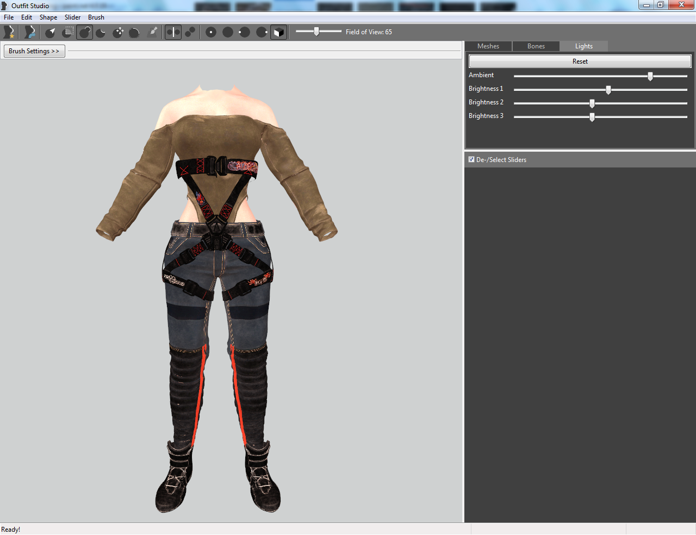Uncheck the De-/Select Sliders checkbox
The width and height of the screenshot is (696, 535).
click(x=471, y=159)
